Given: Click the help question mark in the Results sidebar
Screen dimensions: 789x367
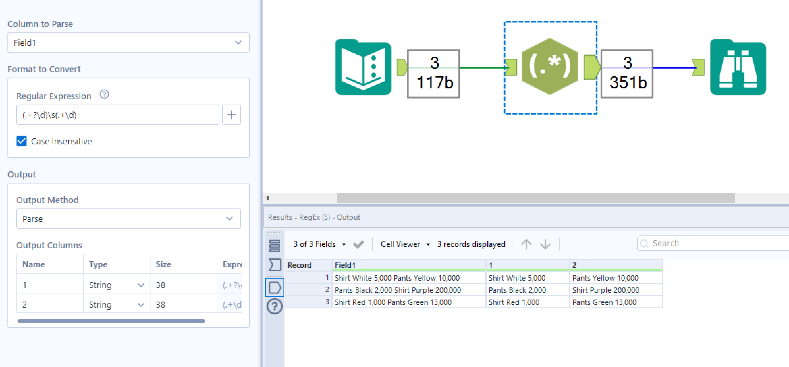Looking at the screenshot, I should pyautogui.click(x=275, y=306).
